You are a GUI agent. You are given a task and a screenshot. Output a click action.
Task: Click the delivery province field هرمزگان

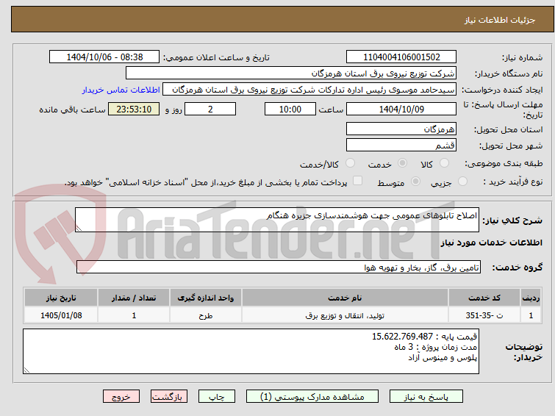click(x=401, y=129)
